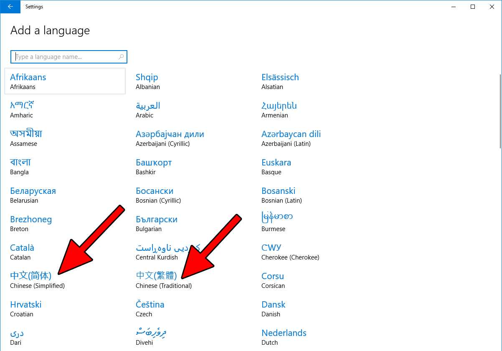Choose the Basque (Euskara) entry
Screen dimensions: 502x351
[276, 167]
